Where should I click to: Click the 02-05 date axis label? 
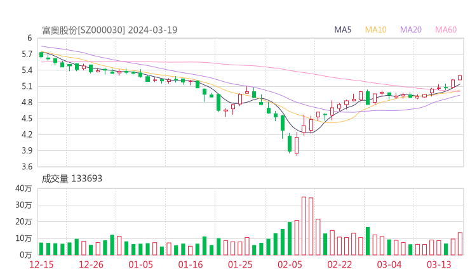(x=290, y=264)
